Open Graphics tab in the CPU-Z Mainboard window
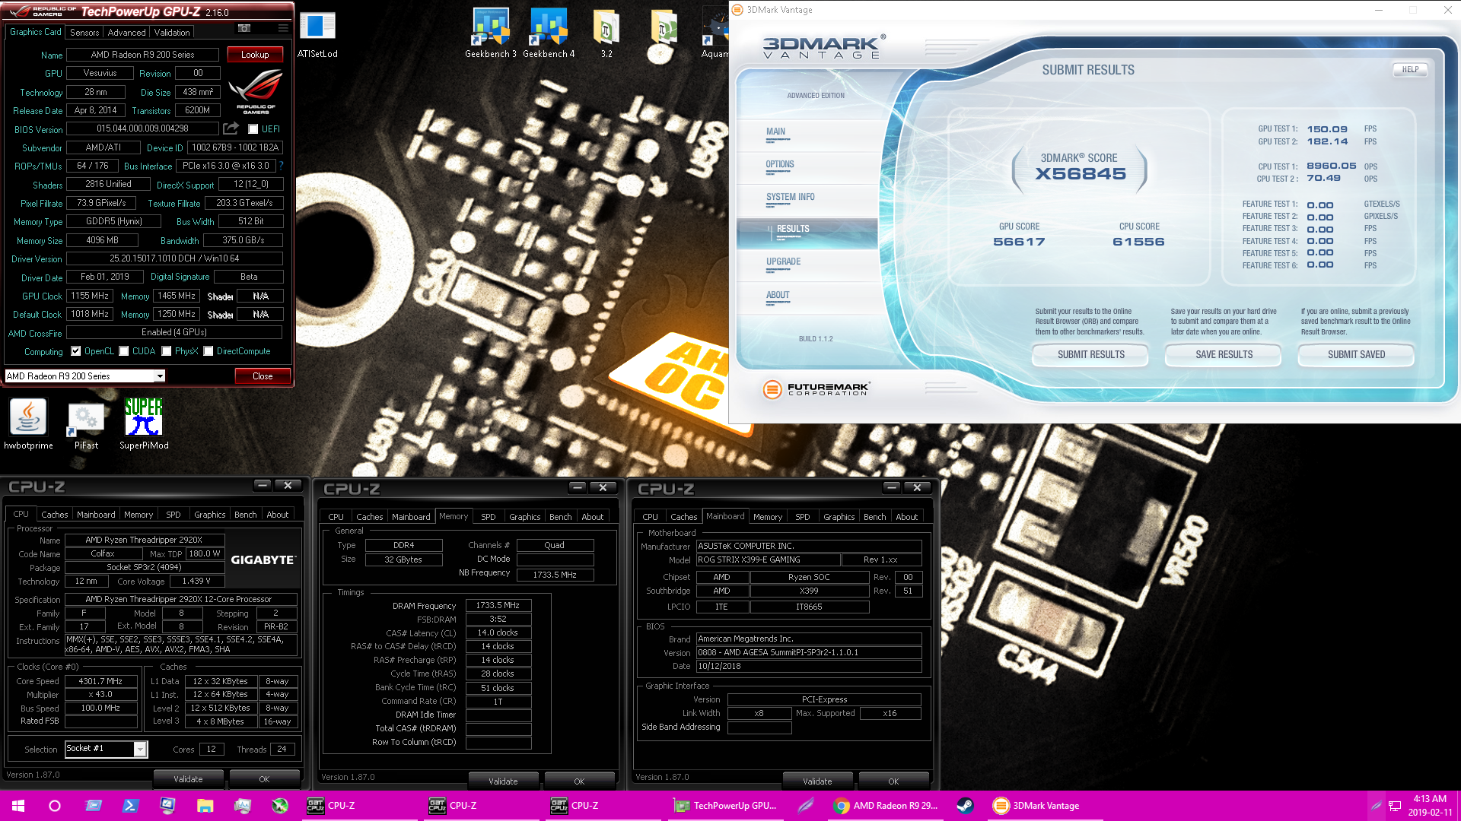This screenshot has height=821, width=1461. tap(839, 517)
